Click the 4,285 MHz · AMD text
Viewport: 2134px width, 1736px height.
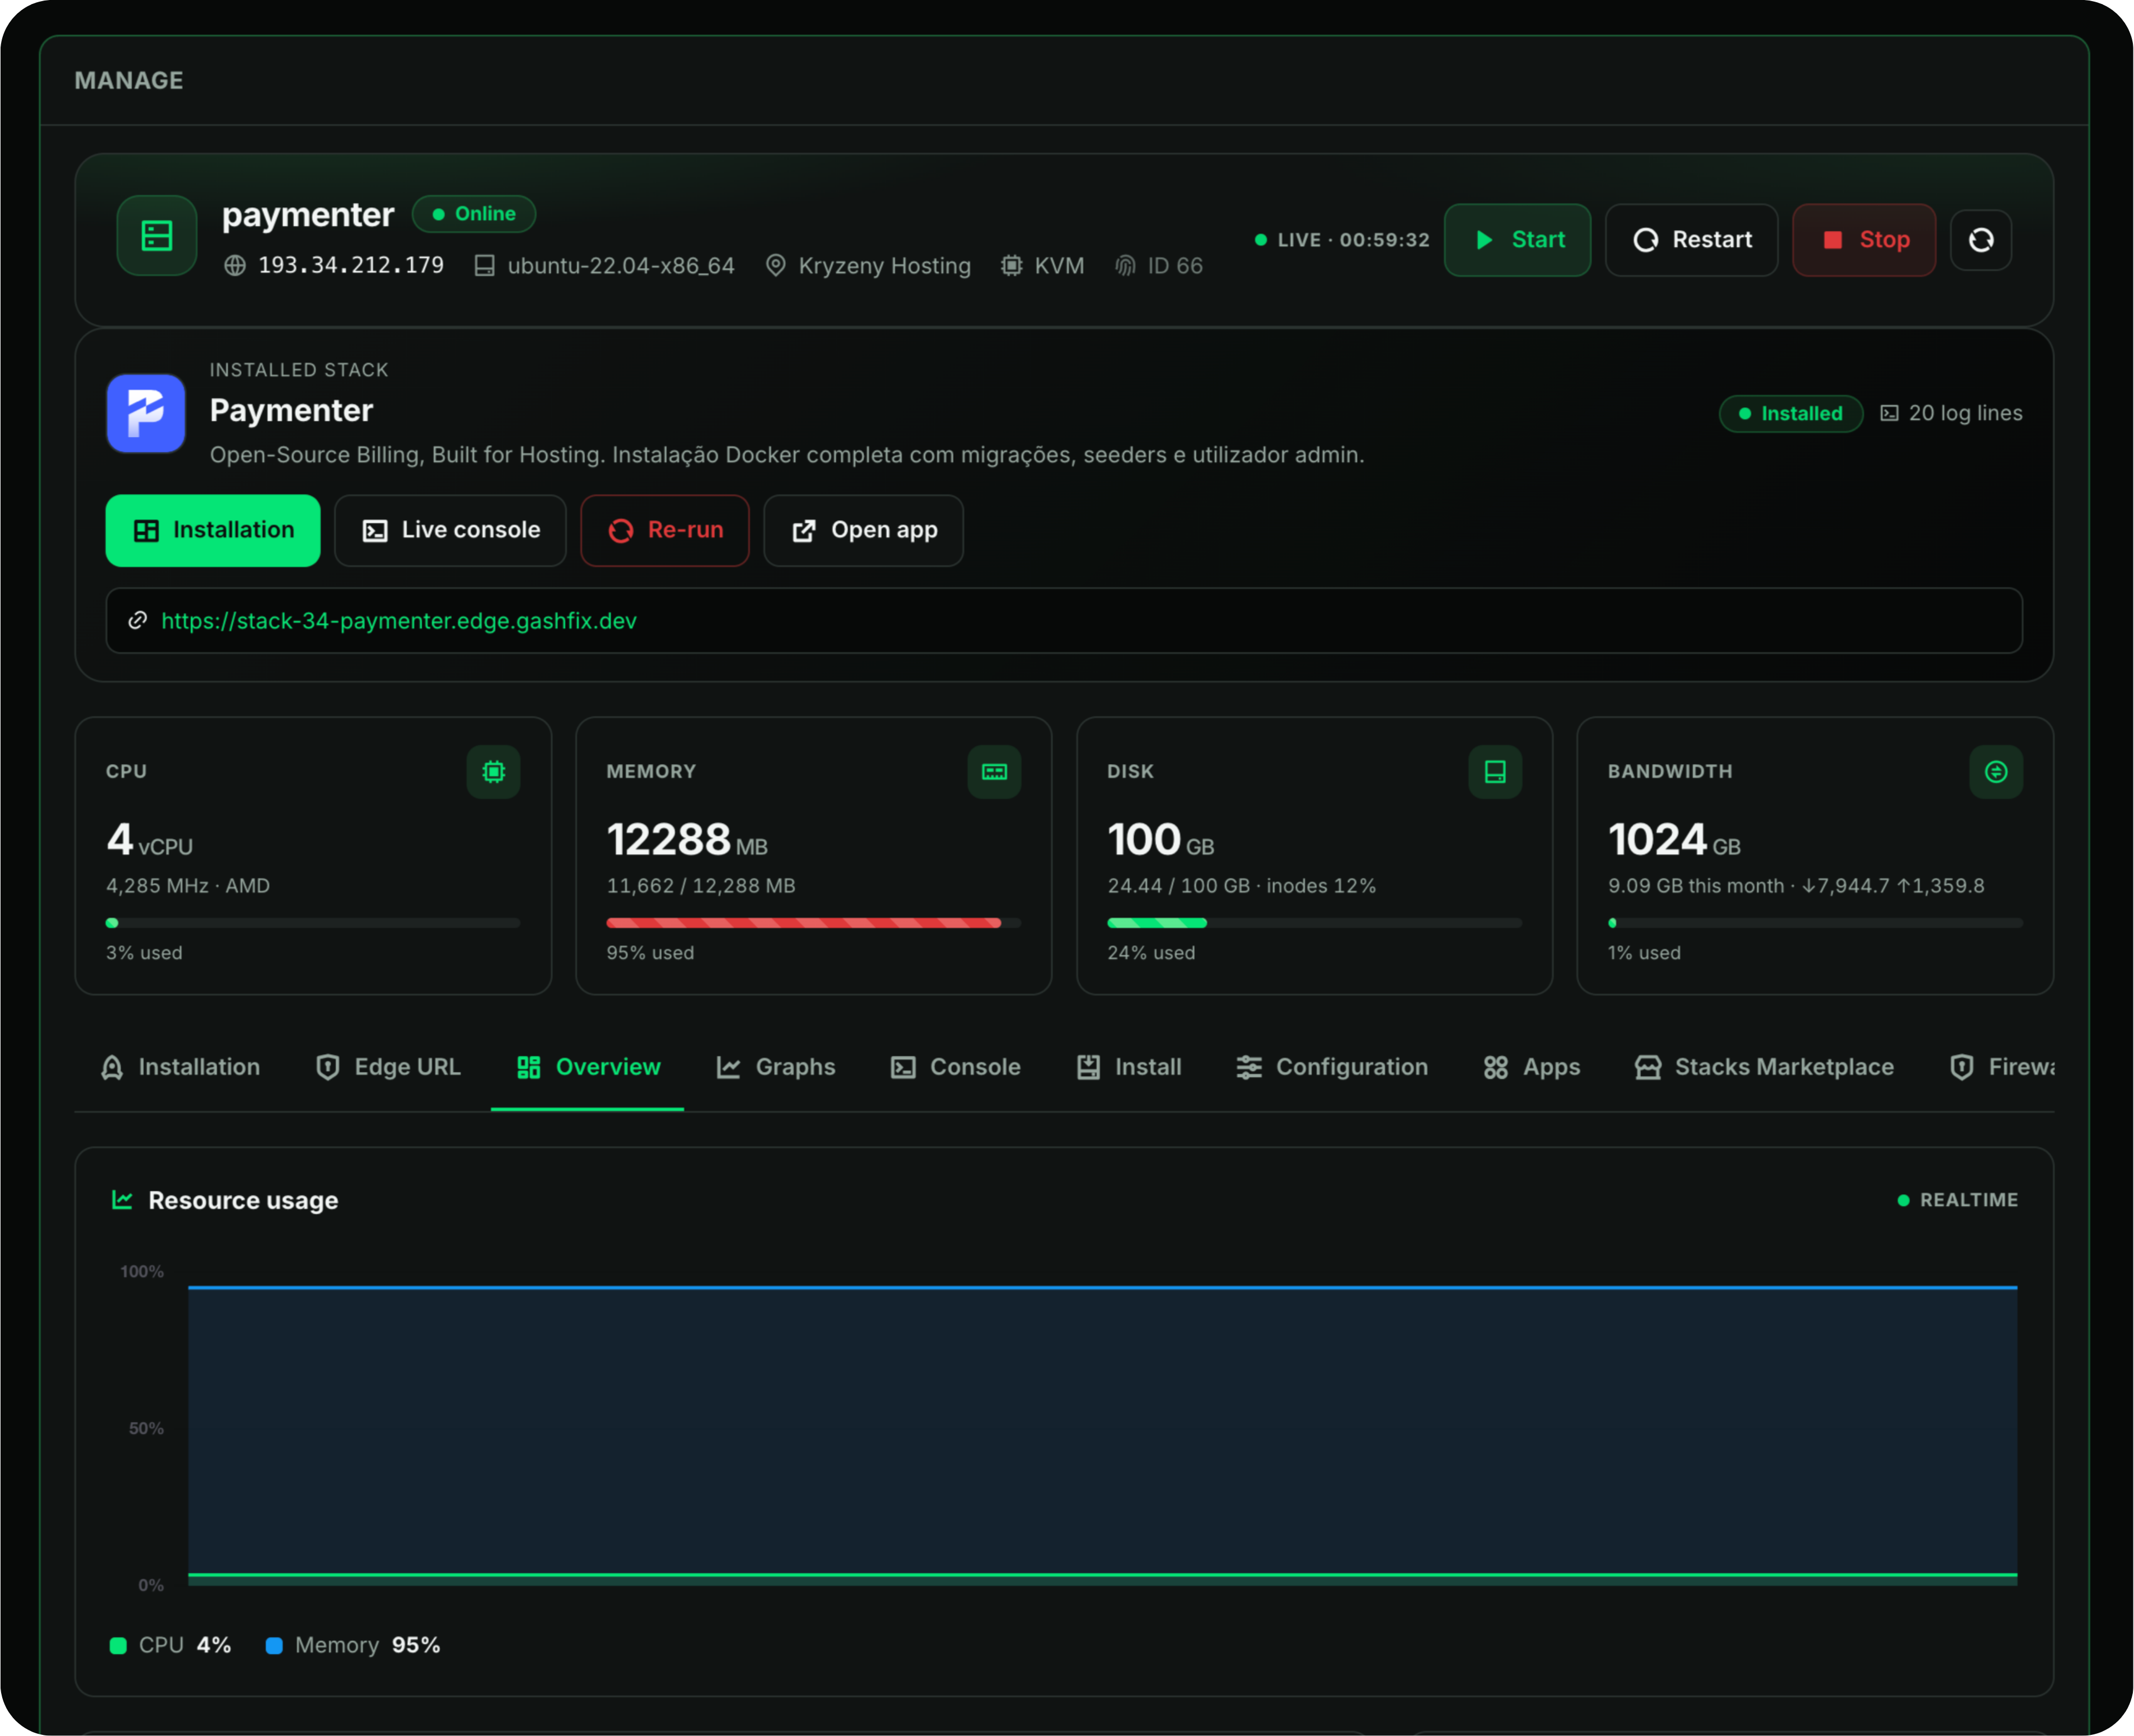point(188,886)
